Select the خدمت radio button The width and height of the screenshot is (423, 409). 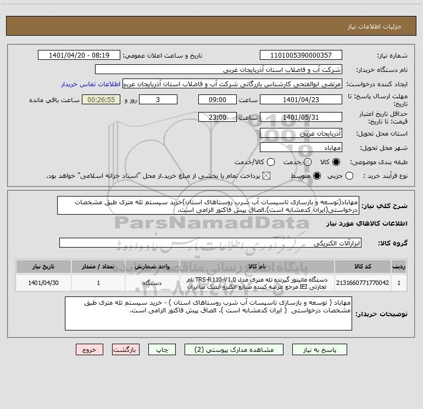point(308,162)
